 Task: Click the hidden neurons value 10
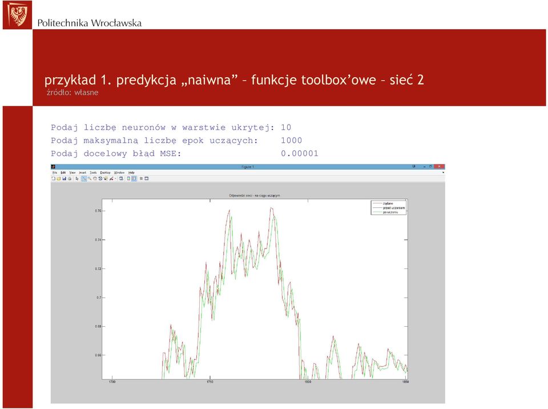286,127
